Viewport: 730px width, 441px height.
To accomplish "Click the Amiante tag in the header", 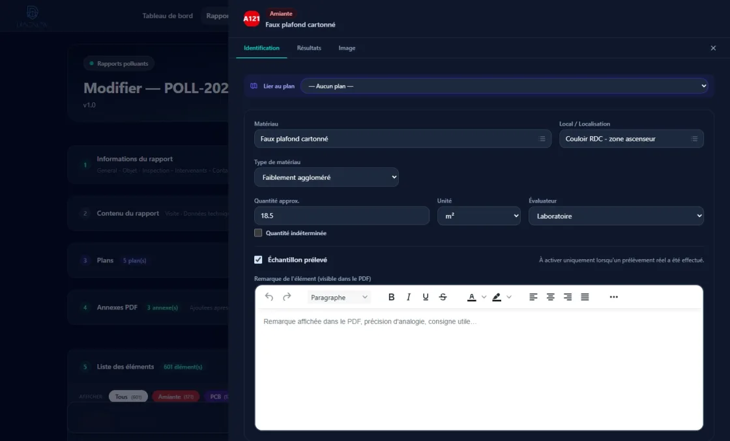I will [x=281, y=14].
